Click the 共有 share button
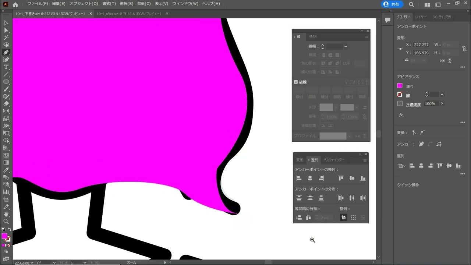 click(392, 4)
